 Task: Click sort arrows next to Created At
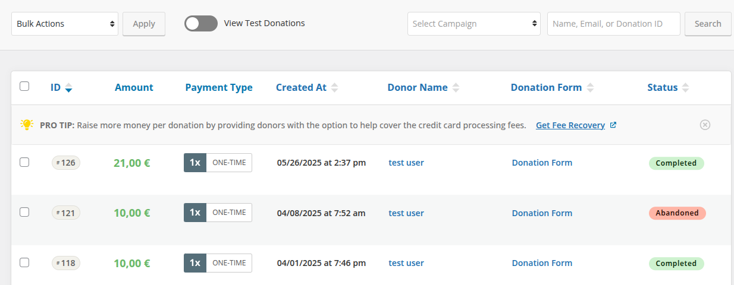[335, 88]
